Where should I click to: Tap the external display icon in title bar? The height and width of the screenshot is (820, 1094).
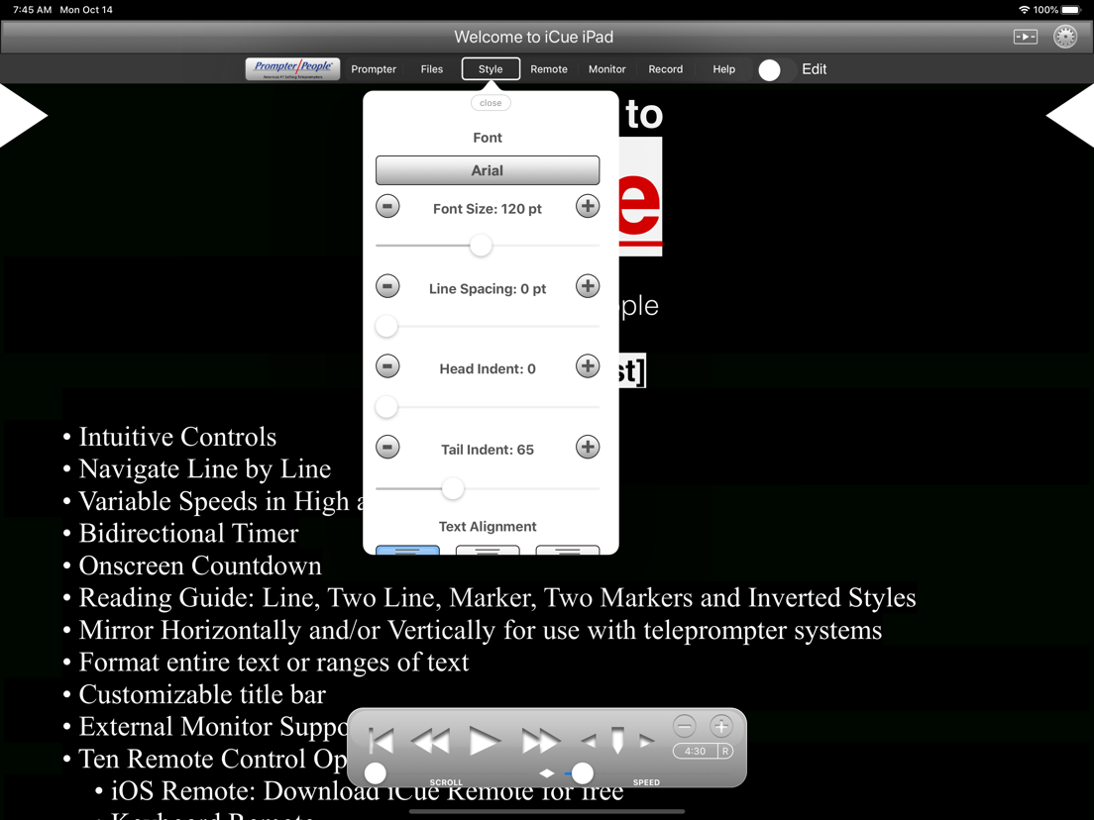1025,37
